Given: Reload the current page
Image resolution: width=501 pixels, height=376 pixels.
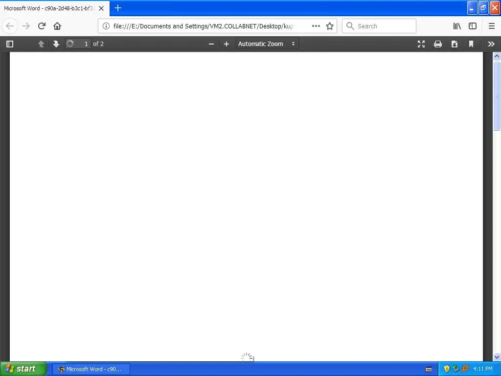Looking at the screenshot, I should [42, 26].
